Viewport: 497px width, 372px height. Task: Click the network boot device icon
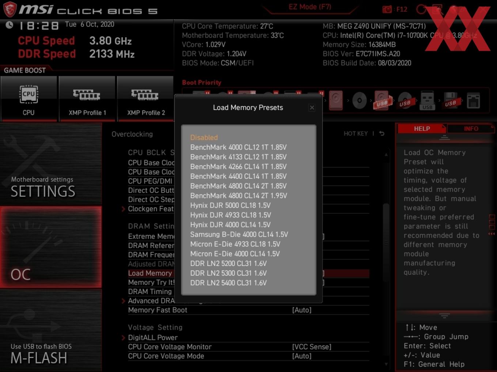pos(473,101)
